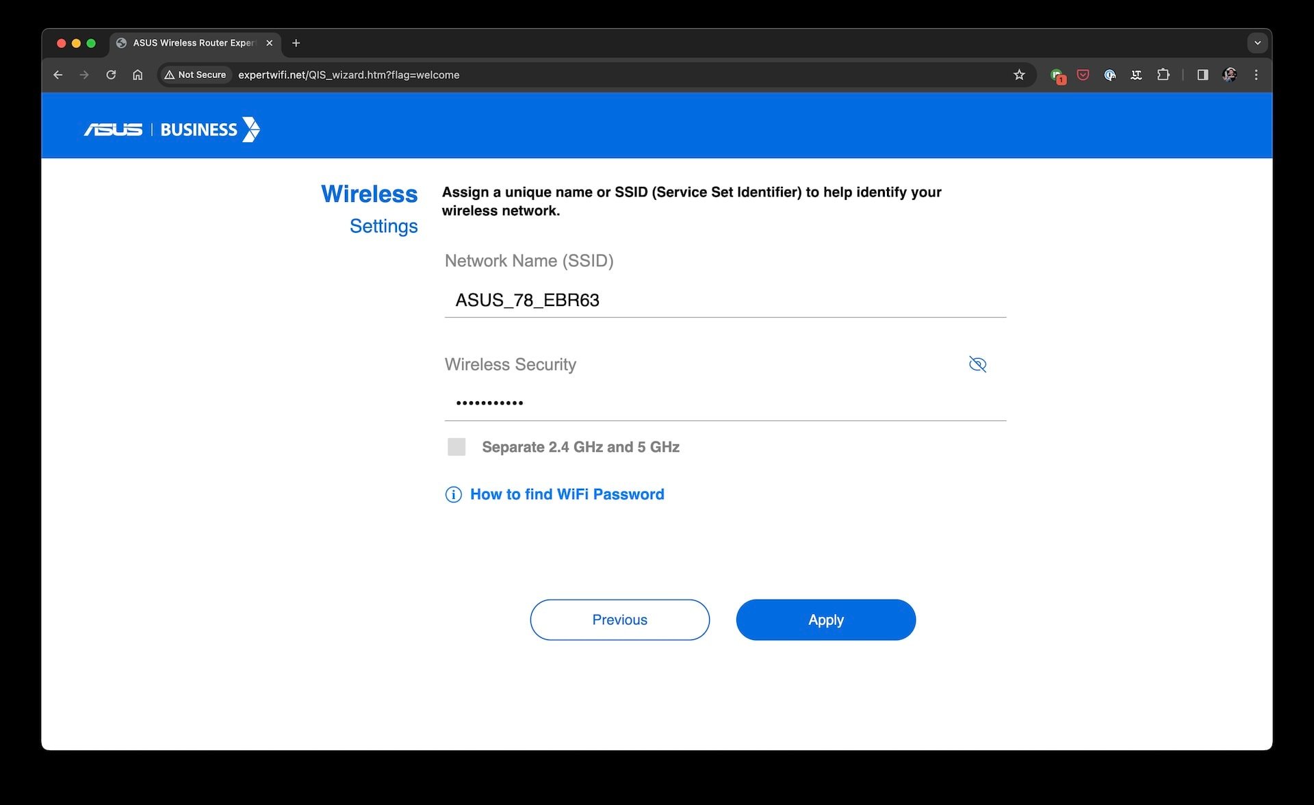Click the bookmark star icon
Viewport: 1314px width, 805px height.
coord(1019,74)
